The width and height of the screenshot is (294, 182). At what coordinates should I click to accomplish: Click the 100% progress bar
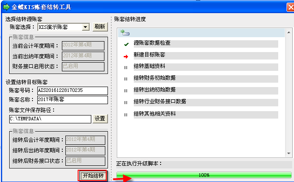coord(204,175)
